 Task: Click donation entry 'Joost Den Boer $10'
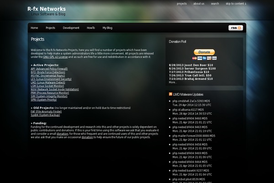(191, 65)
